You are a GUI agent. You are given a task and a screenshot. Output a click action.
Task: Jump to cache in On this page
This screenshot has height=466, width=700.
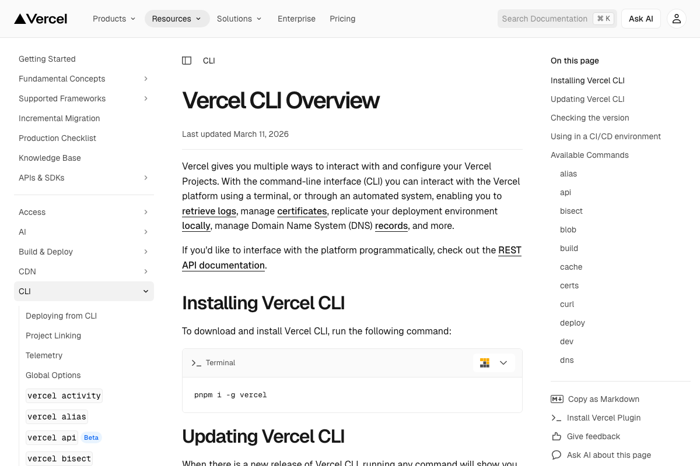click(x=571, y=267)
